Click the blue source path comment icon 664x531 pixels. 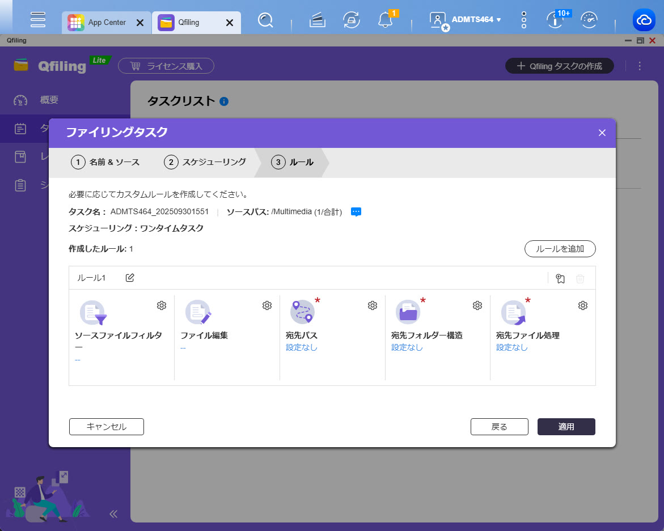(356, 212)
